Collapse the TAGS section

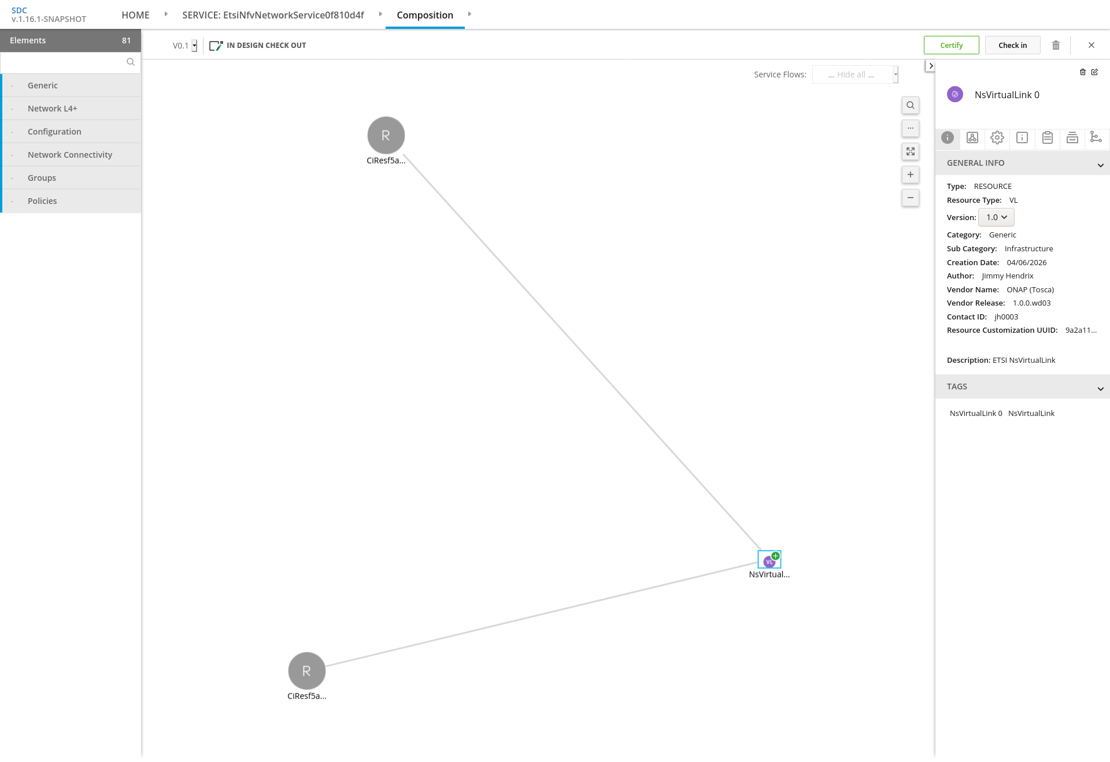(x=1100, y=388)
